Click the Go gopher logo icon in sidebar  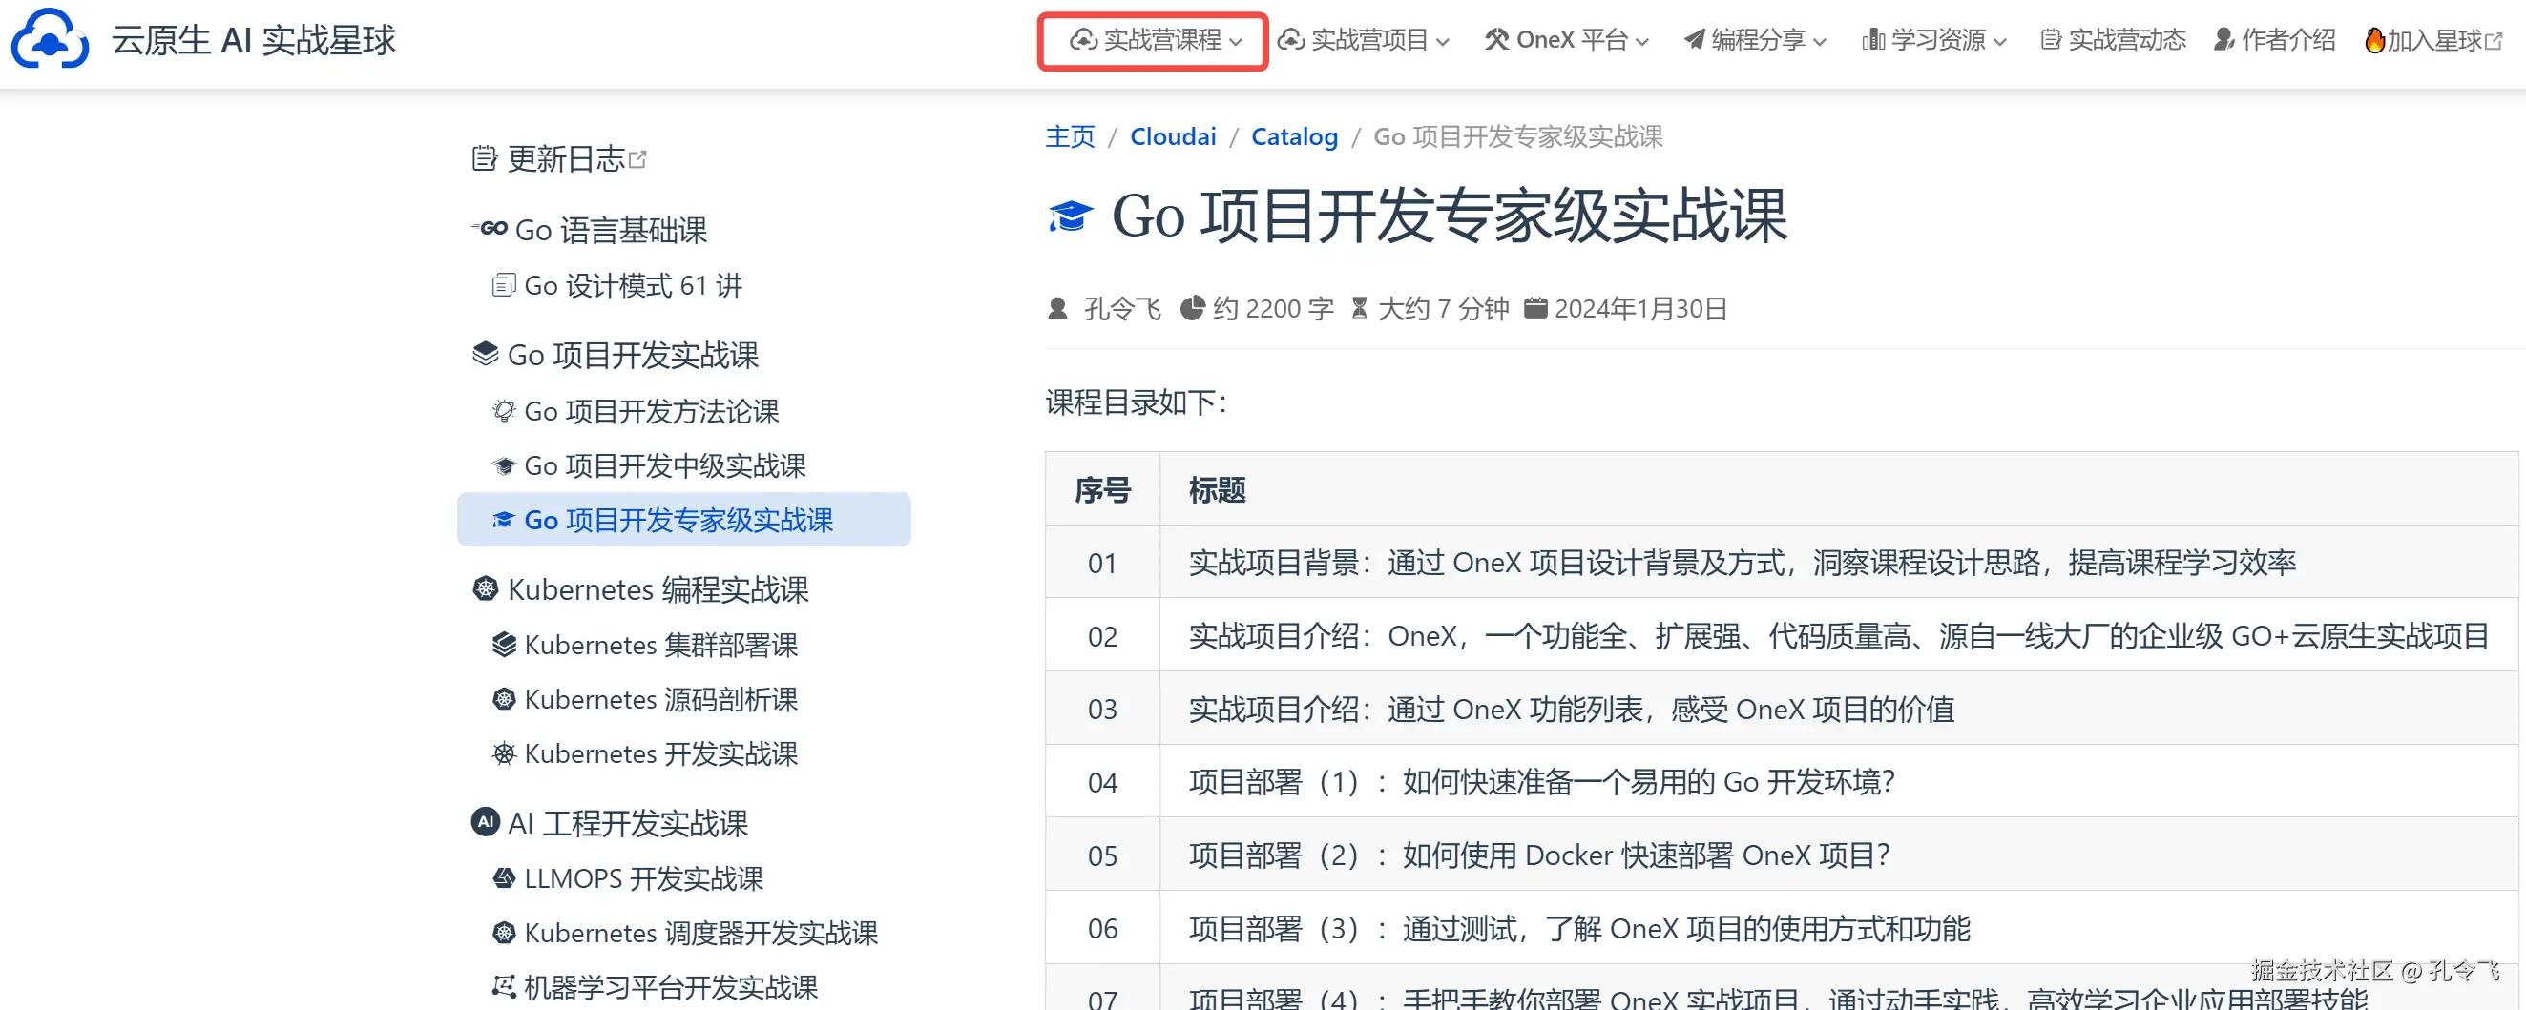pyautogui.click(x=490, y=229)
